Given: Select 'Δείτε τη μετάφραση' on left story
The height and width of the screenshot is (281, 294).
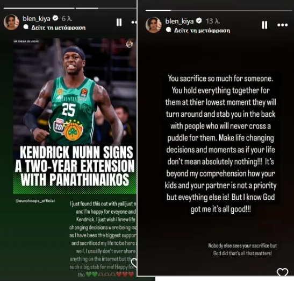Looking at the screenshot, I should 58,27.
